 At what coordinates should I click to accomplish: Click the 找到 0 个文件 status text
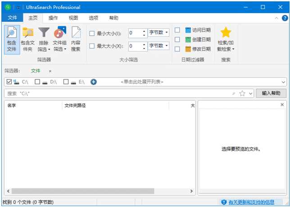(28, 202)
